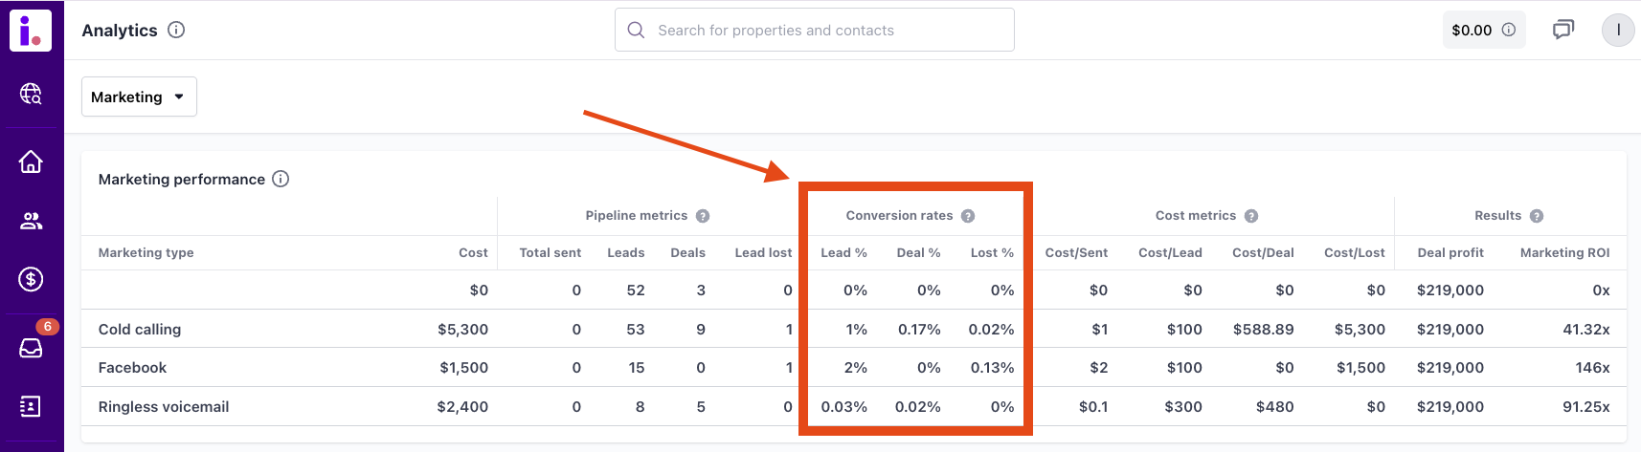Screen dimensions: 1641x452
Task: Click the Marketing ROI column header
Action: [1564, 252]
